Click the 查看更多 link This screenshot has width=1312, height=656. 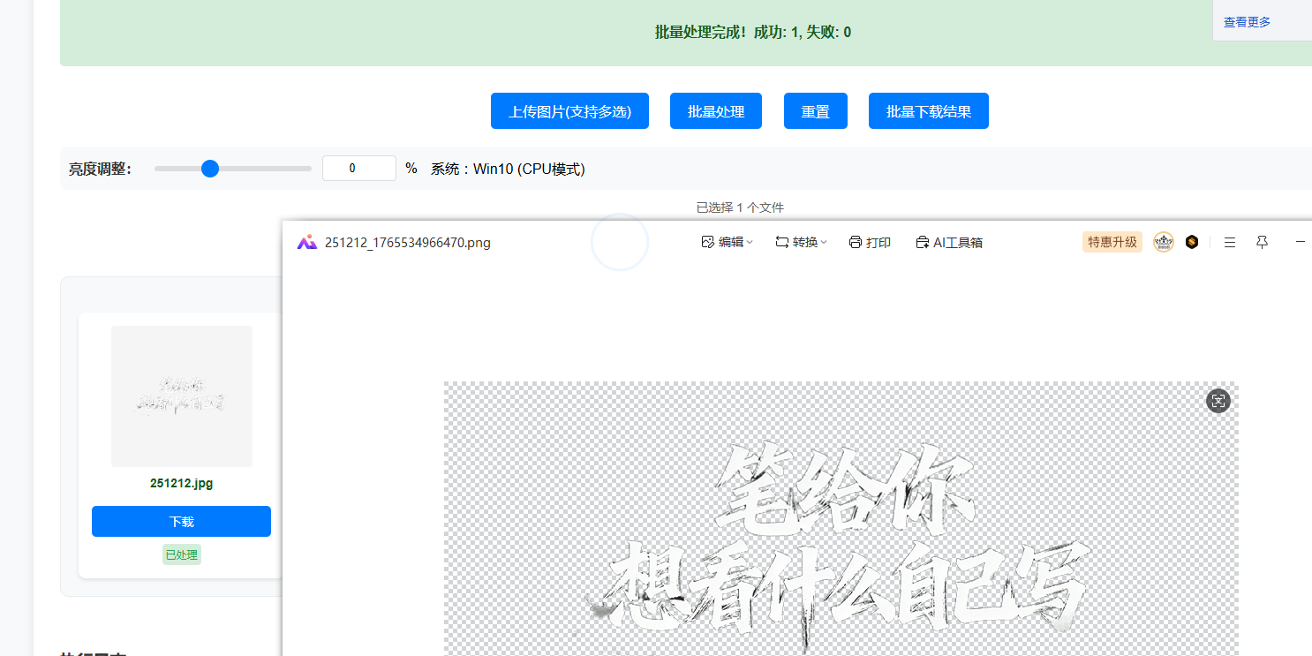click(x=1247, y=22)
